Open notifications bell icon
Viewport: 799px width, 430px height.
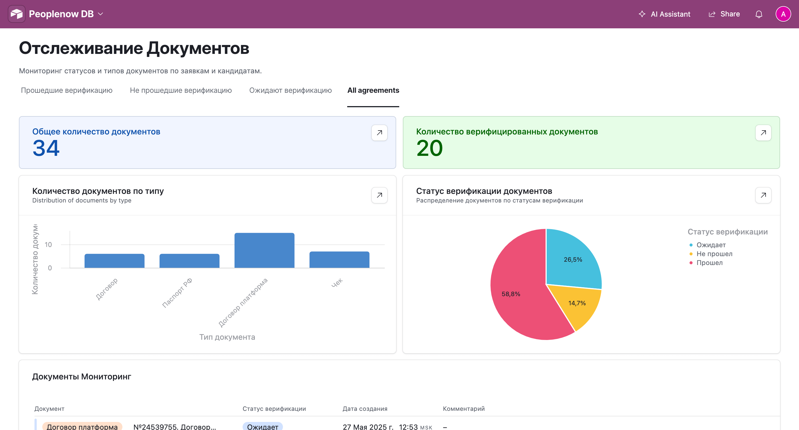pyautogui.click(x=759, y=14)
